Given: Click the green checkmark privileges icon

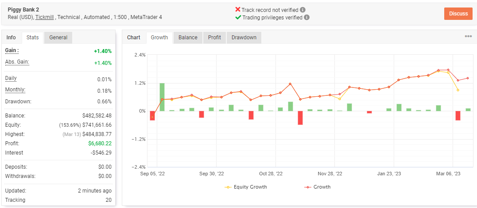Looking at the screenshot, I should tap(238, 17).
